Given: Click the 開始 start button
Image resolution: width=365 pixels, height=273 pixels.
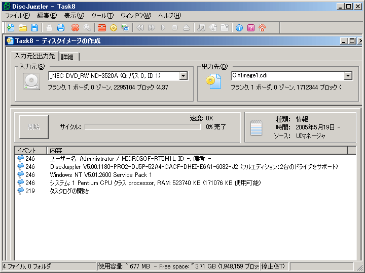Looking at the screenshot, I should click(x=34, y=127).
